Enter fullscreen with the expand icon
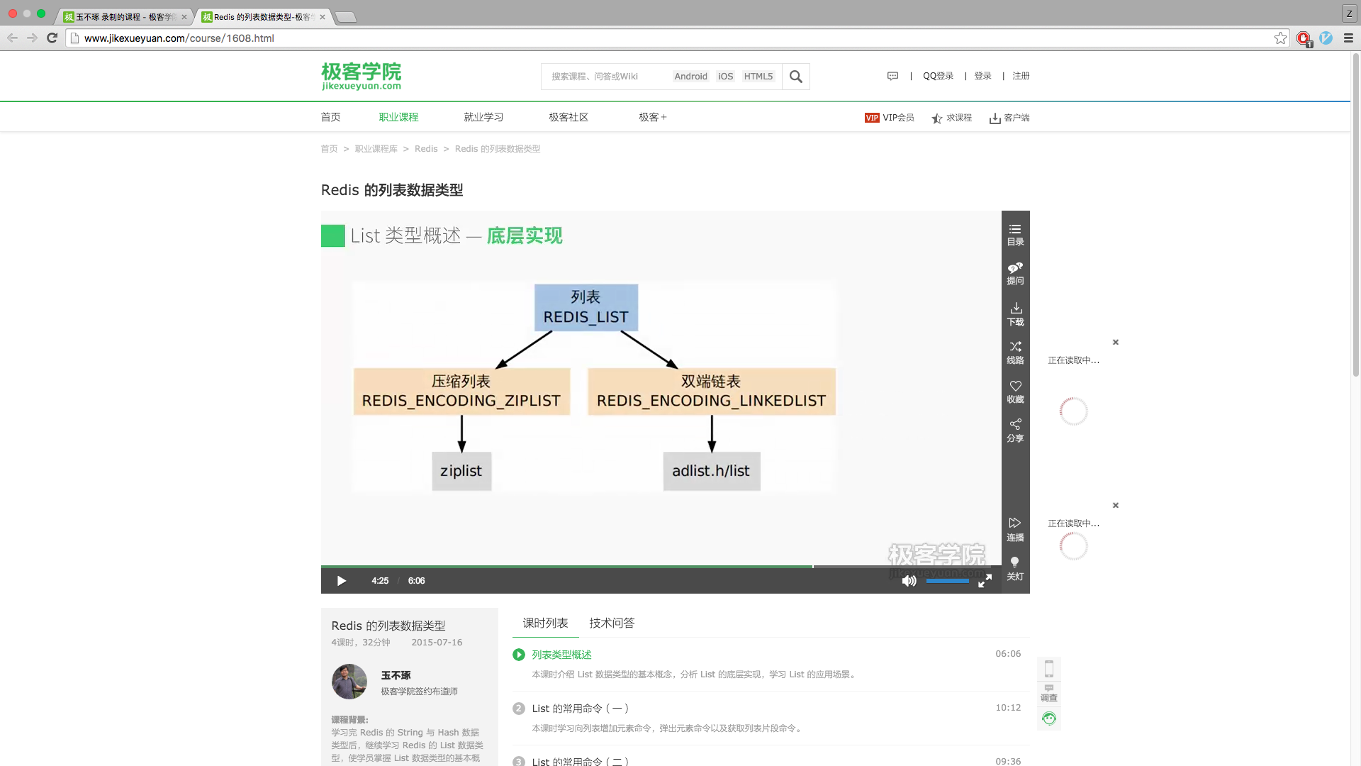The image size is (1361, 766). click(x=985, y=581)
